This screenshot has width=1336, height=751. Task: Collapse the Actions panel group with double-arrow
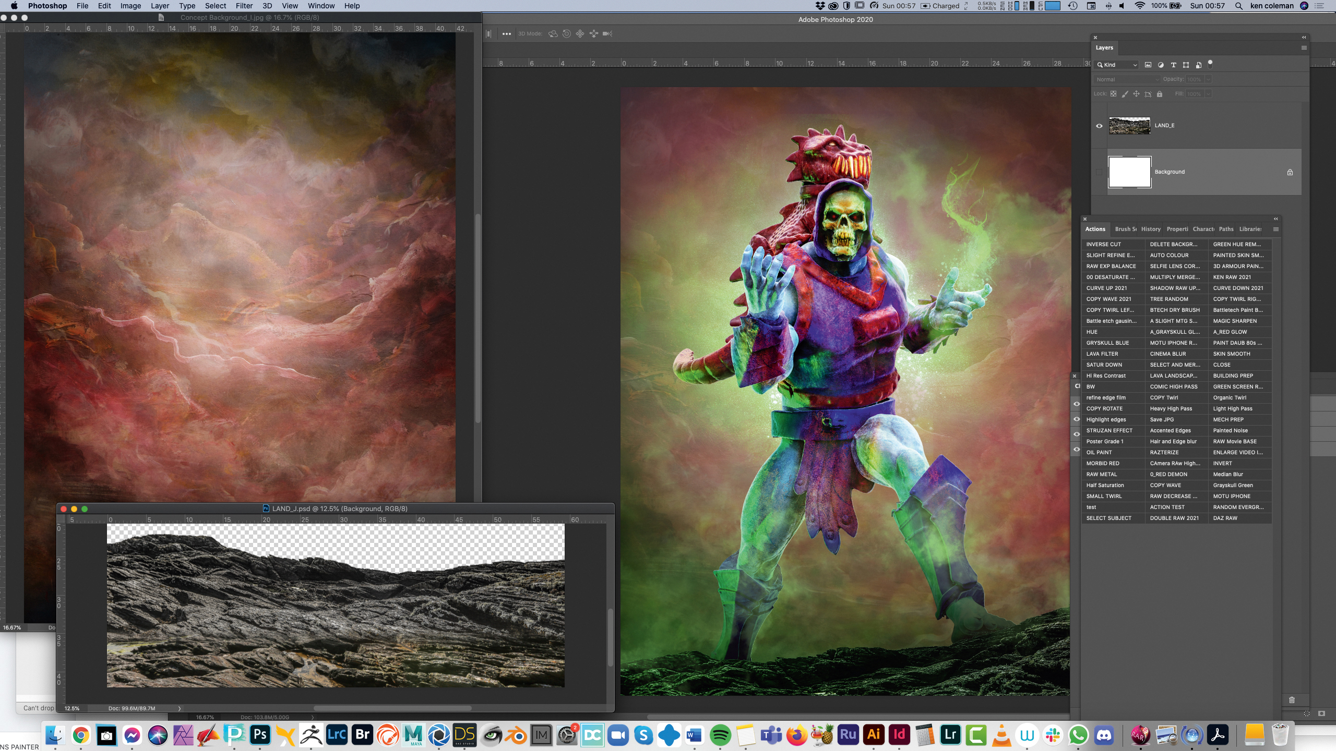[x=1275, y=219]
